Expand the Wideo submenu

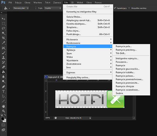[x=88, y=57]
